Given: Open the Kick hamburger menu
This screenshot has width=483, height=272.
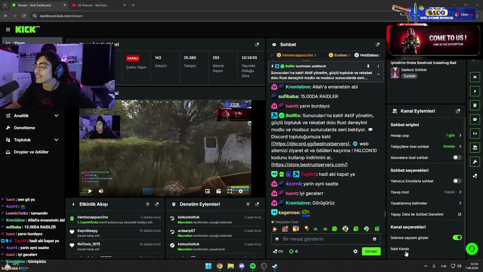Looking at the screenshot, I should click(8, 29).
